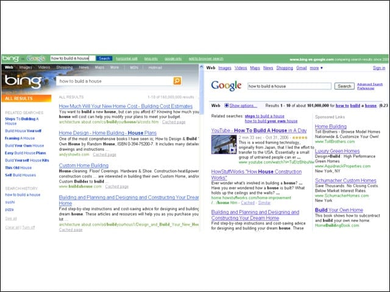Open 'Build Your Own Home' sponsored link
Viewport: 390px width, 292px height.
coord(339,210)
